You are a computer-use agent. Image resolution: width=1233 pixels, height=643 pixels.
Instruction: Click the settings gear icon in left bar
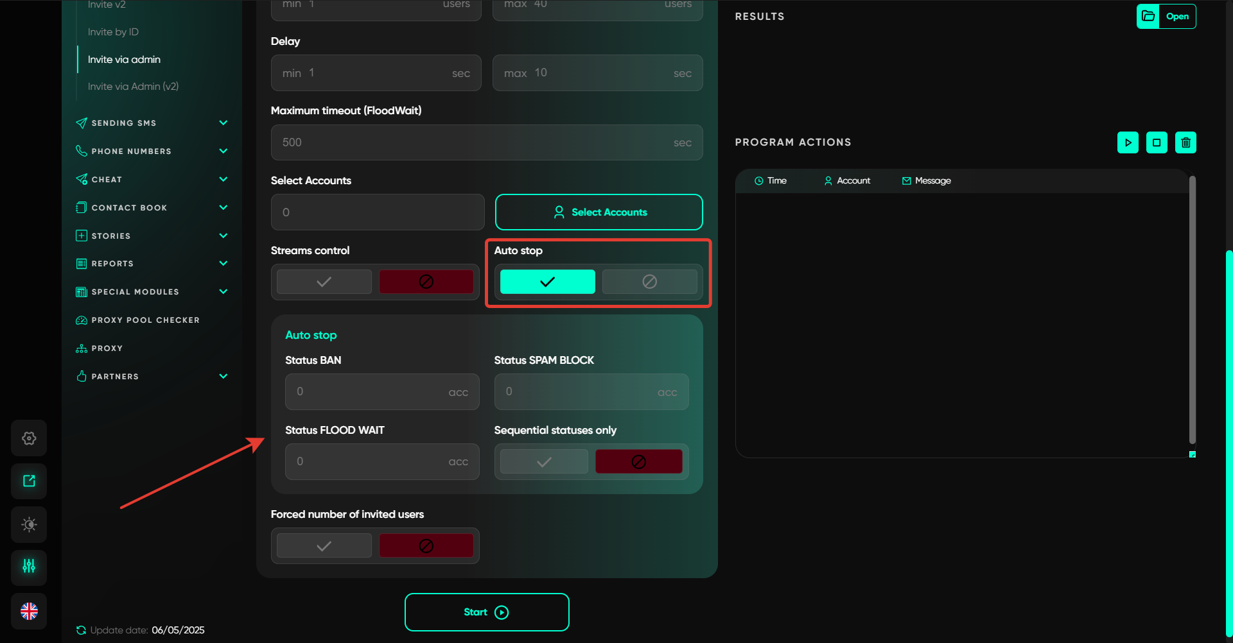coord(29,438)
